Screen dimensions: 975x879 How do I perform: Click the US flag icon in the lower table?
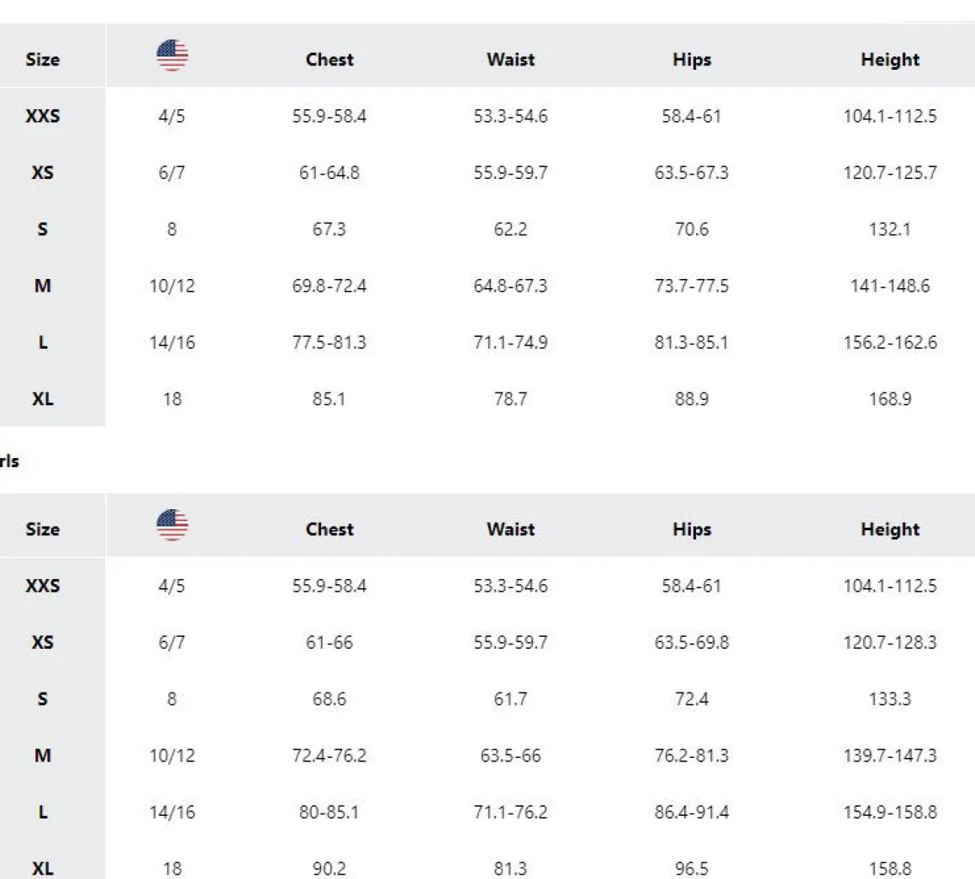[x=172, y=525]
